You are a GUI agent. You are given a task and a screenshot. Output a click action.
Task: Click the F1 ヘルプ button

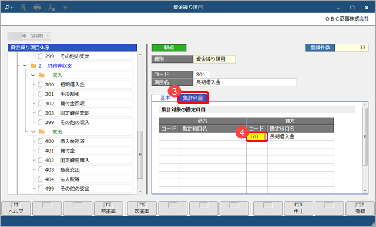pos(16,208)
